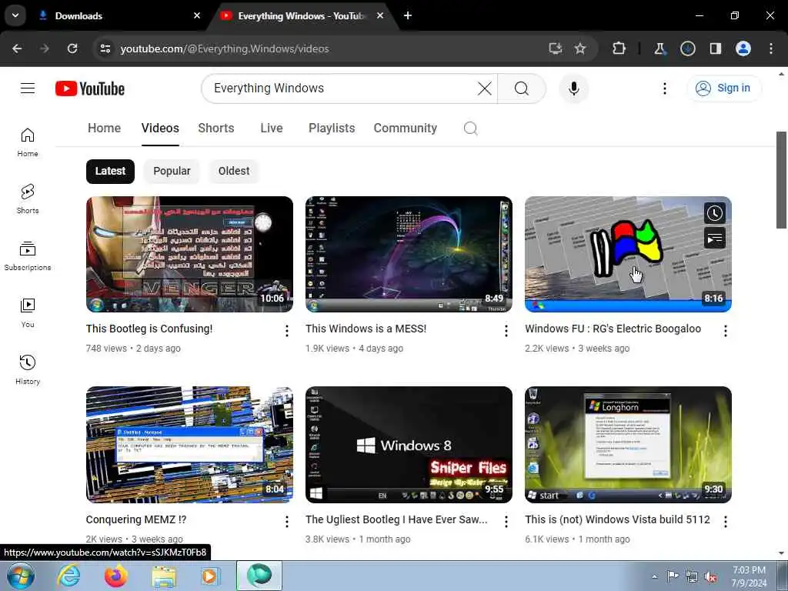Open Home in the left sidebar
The height and width of the screenshot is (591, 788).
tap(28, 142)
